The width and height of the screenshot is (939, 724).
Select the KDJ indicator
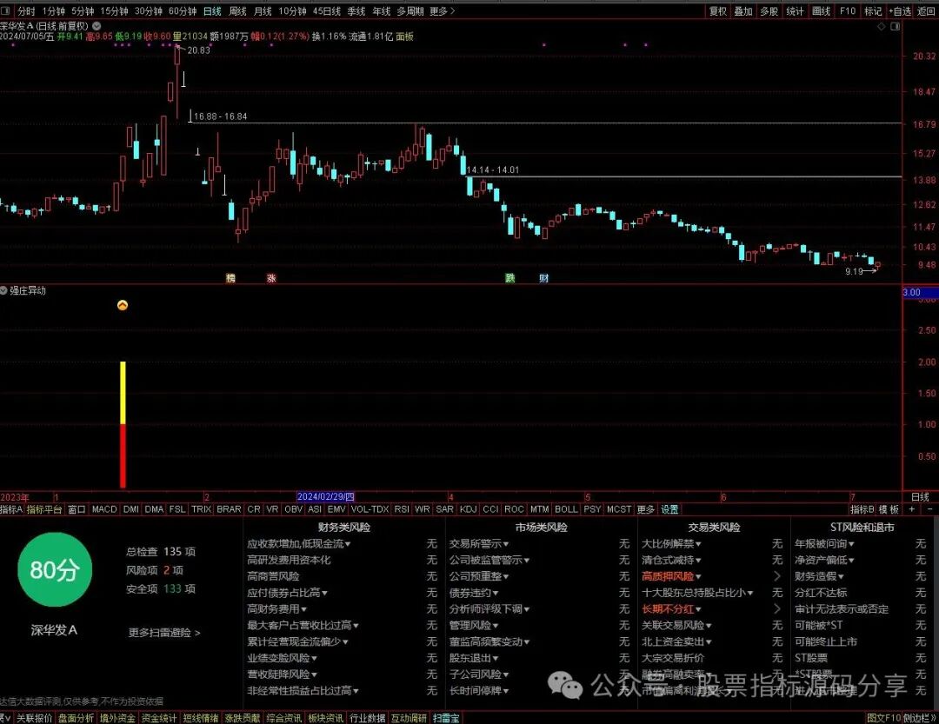coord(468,509)
